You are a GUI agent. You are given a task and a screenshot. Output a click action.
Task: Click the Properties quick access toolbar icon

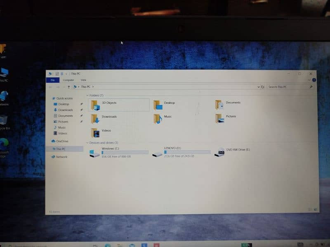pyautogui.click(x=57, y=74)
